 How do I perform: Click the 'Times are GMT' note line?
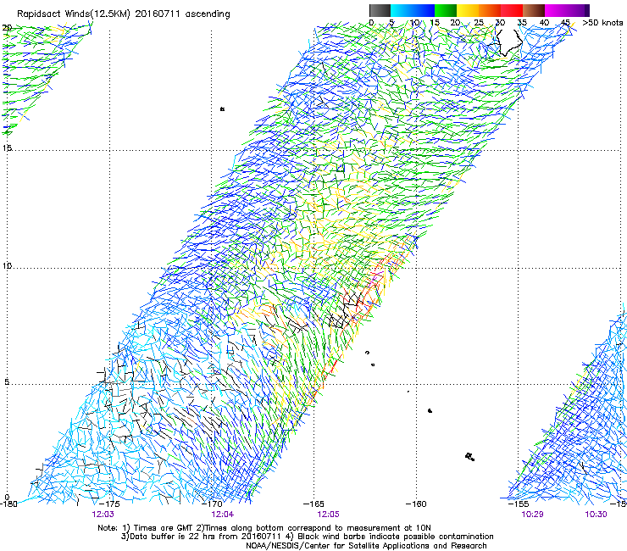(x=264, y=528)
